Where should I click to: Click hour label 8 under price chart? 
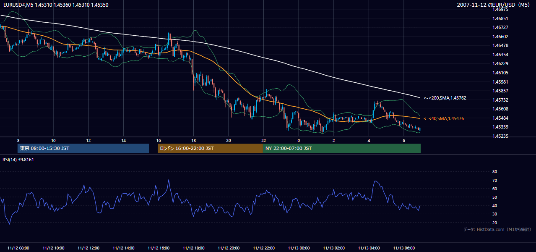tap(18, 140)
